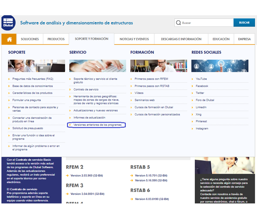The width and height of the screenshot is (257, 219).
Task: Download RFEM 2 Version 2.03.960 (32-Bit)
Action: click(87, 176)
